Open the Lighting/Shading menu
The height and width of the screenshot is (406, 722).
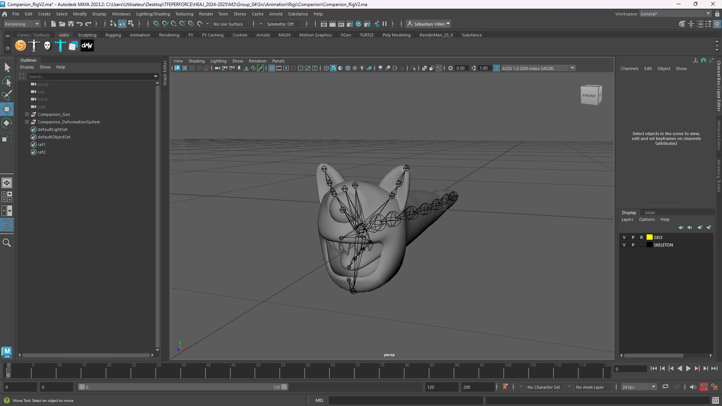pyautogui.click(x=153, y=14)
